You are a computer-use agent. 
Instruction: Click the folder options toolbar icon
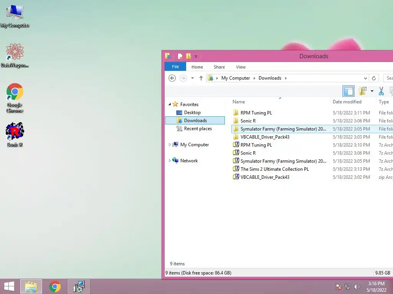tap(363, 91)
